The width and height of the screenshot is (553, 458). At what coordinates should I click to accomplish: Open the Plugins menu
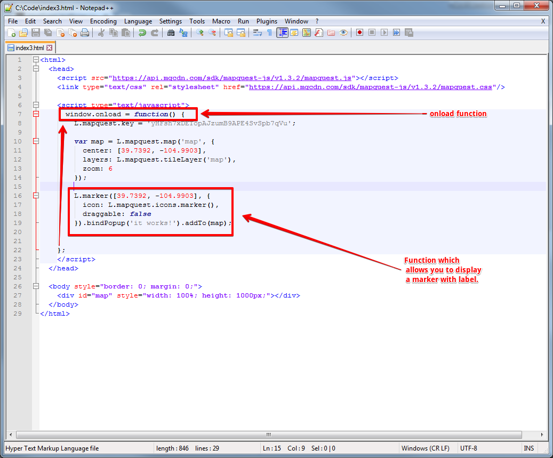point(267,21)
